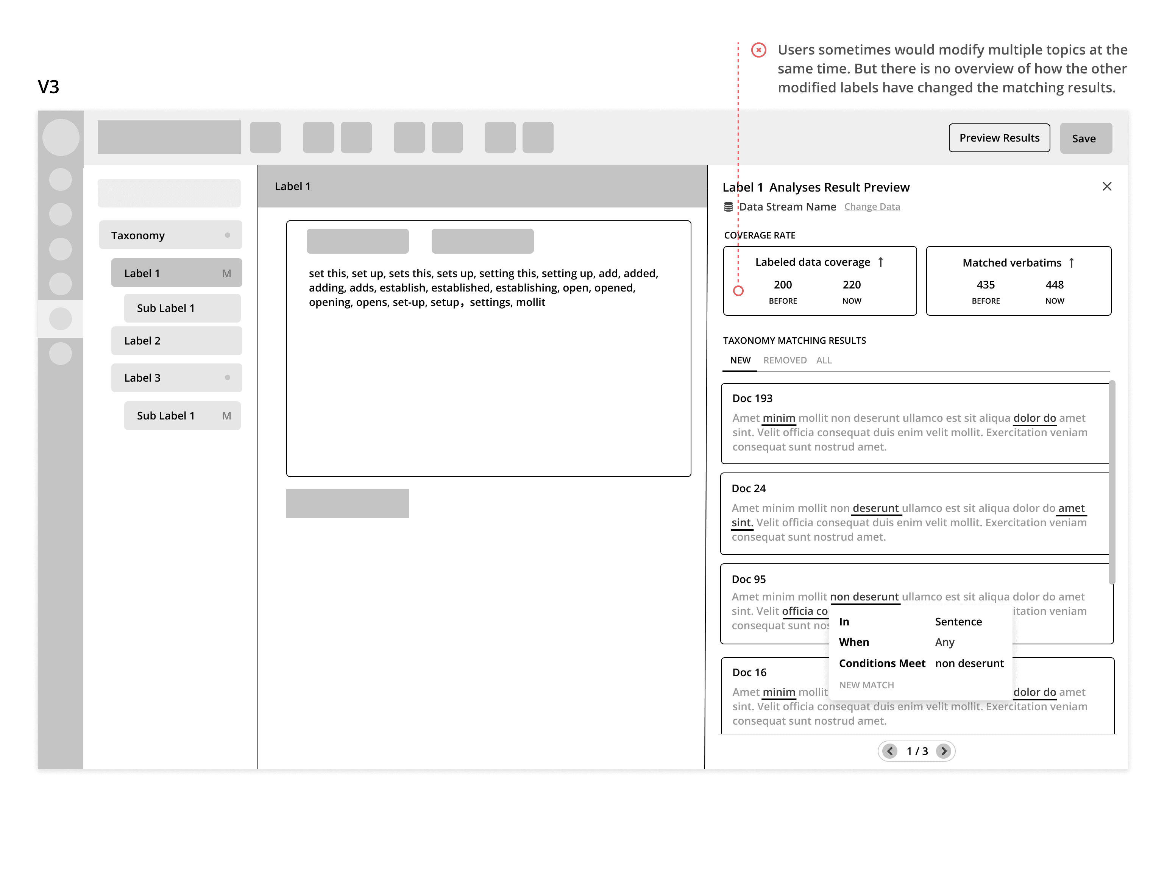Switch to the REMOVED results tab

pos(785,360)
